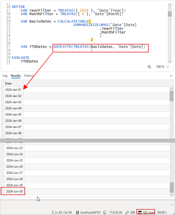Click the table rows icon in status bar
Image resolution: width=175 pixels, height=215 pixels.
pyautogui.click(x=140, y=212)
